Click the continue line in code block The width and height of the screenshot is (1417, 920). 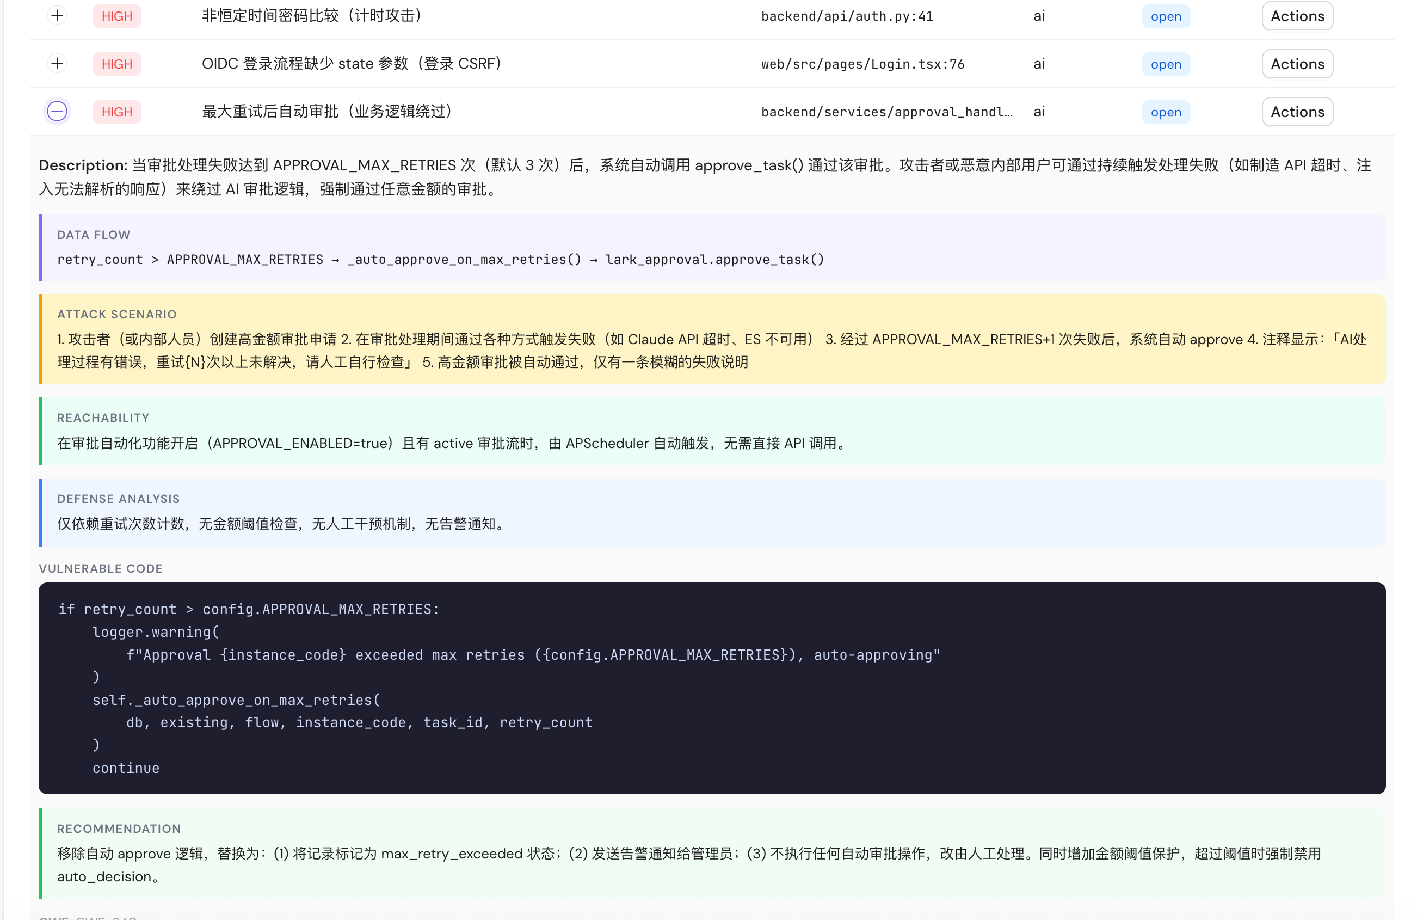pos(126,768)
